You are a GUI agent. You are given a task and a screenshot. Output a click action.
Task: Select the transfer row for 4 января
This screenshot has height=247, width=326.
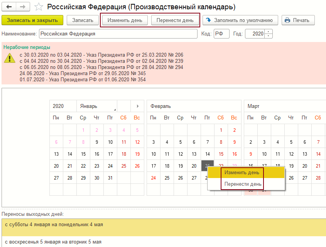point(163,224)
